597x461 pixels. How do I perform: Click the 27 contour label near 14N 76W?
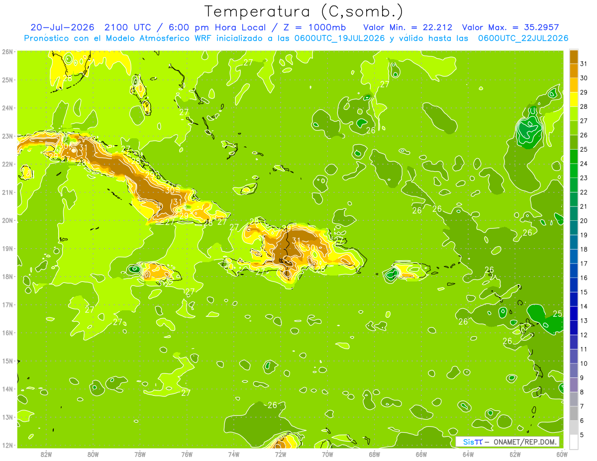[186, 393]
